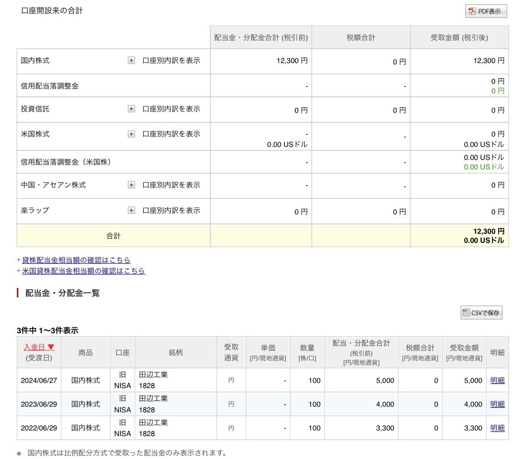Open 貸株配当金相当額の確認はこちら link
The width and height of the screenshot is (515, 459).
click(76, 260)
